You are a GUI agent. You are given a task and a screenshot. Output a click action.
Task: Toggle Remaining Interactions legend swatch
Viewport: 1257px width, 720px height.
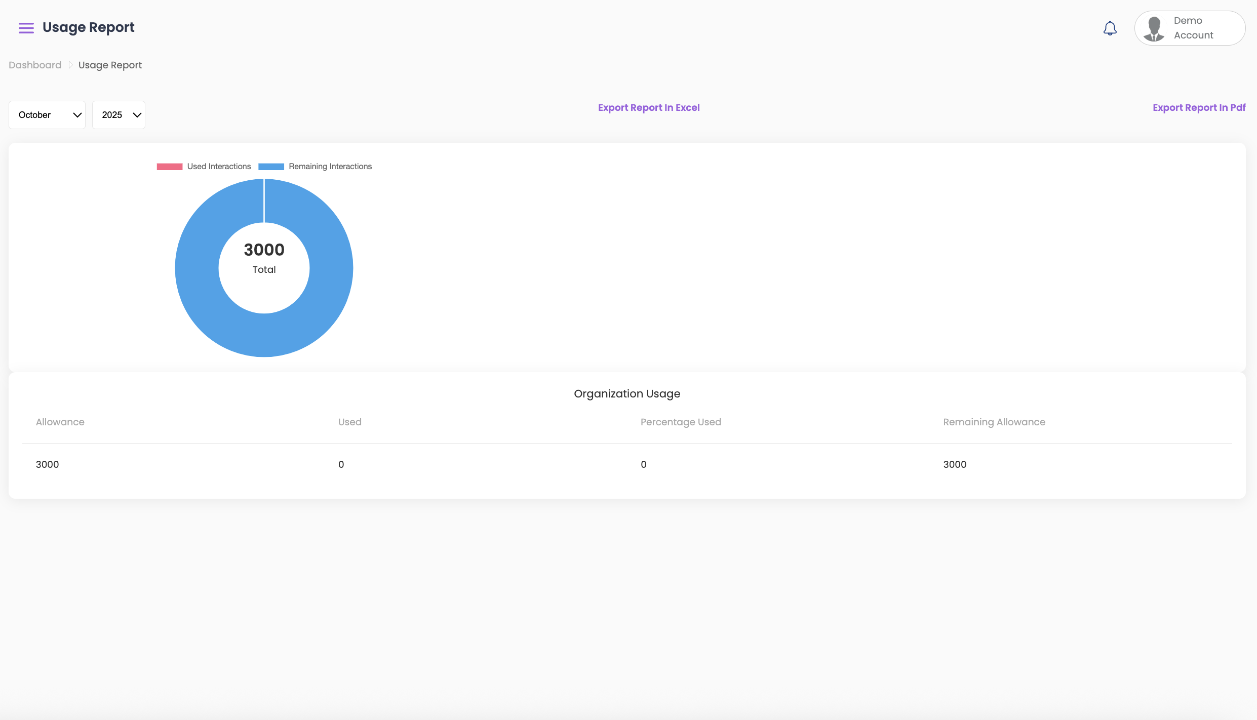(x=271, y=167)
